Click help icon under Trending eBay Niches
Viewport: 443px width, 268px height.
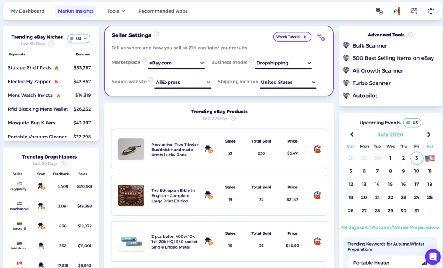51,44
